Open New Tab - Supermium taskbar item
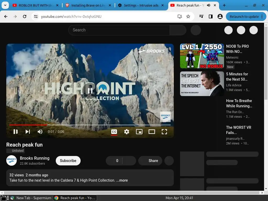This screenshot has width=268, height=201. [31, 198]
